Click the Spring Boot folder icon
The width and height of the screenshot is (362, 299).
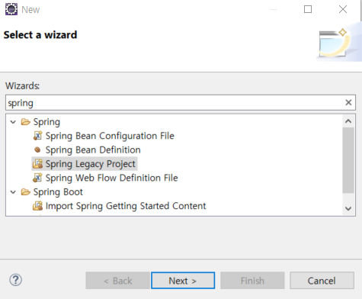click(26, 191)
